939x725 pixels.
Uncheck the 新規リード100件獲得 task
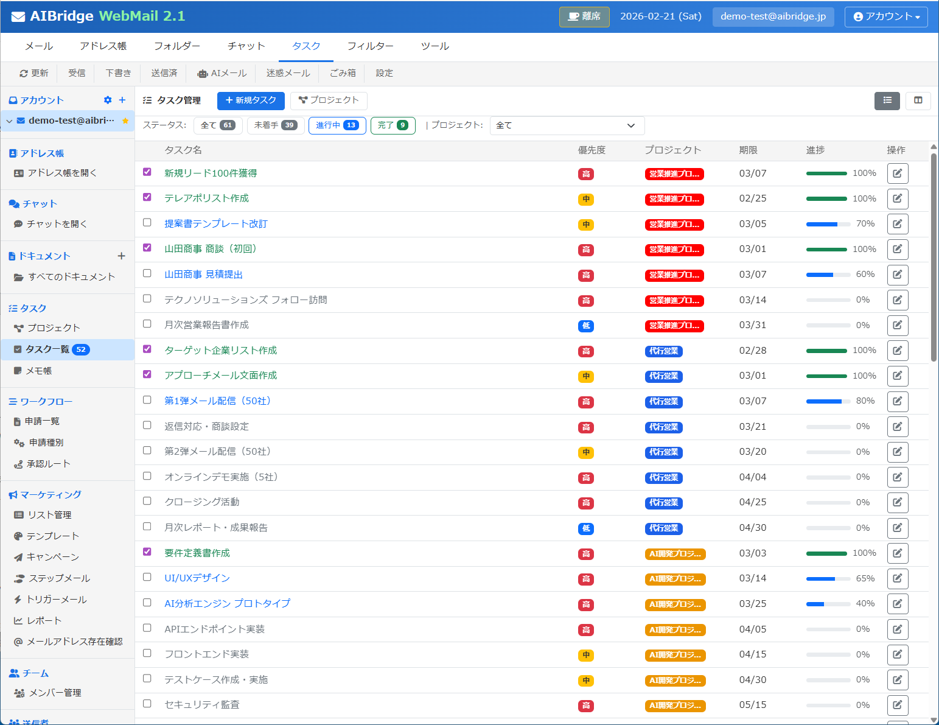point(147,172)
